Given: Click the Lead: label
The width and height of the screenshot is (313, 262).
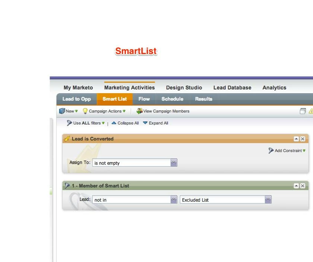Looking at the screenshot, I should 85,199.
